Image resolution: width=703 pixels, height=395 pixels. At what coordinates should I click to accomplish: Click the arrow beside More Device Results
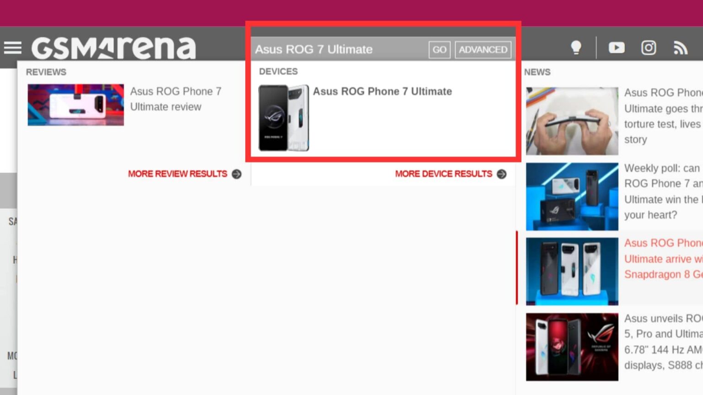tap(502, 174)
